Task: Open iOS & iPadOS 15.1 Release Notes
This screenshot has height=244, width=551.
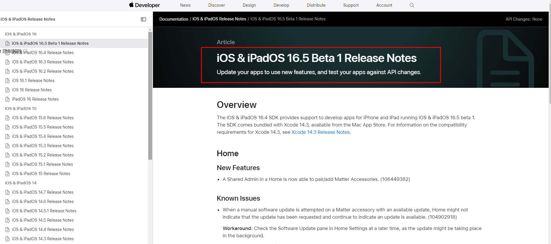Action: tap(43, 164)
